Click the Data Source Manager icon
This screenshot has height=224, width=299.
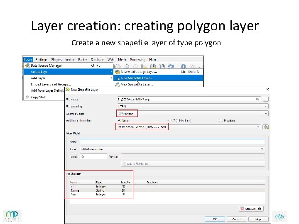pos(27,66)
